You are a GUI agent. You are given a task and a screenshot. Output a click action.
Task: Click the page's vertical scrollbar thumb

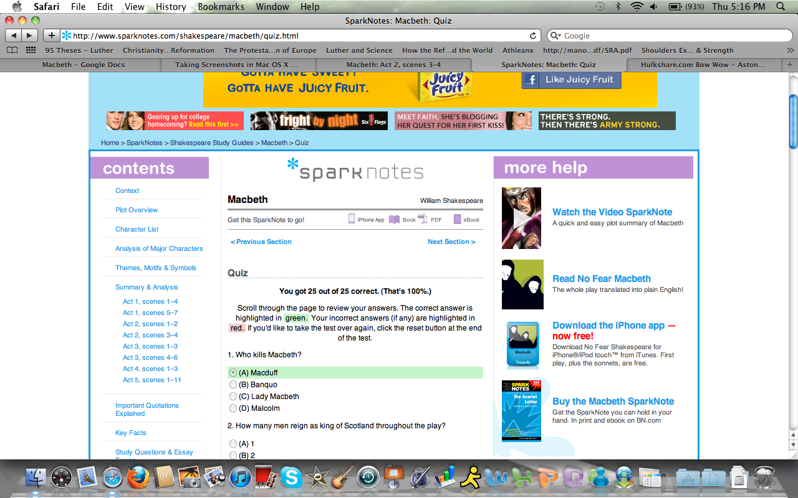coord(793,121)
